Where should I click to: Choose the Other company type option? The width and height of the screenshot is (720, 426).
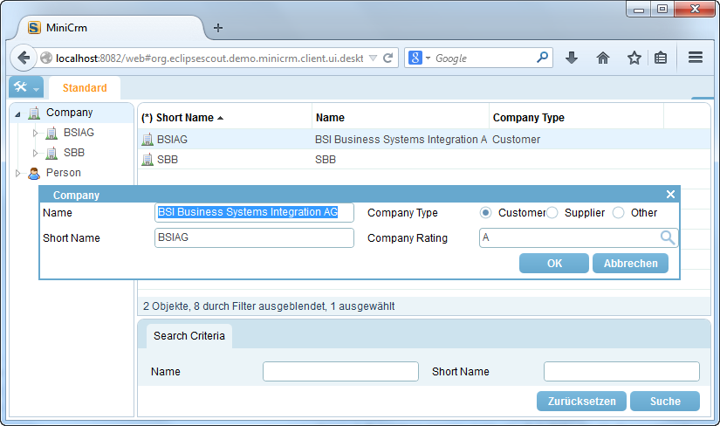coord(619,212)
